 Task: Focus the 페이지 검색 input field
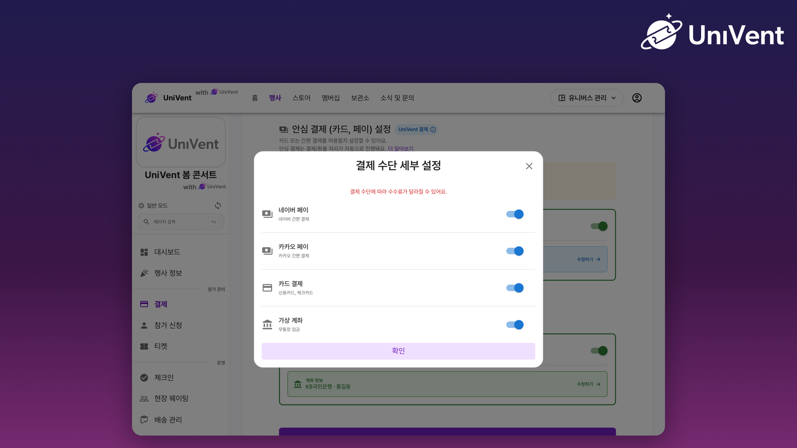point(181,222)
